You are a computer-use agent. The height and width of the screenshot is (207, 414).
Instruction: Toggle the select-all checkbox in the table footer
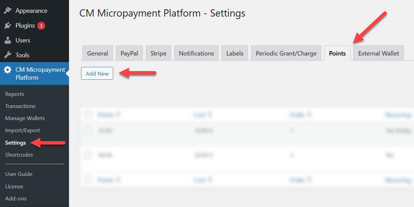[88, 180]
